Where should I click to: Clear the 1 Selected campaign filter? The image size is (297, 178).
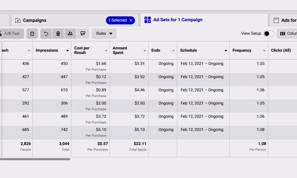point(131,20)
